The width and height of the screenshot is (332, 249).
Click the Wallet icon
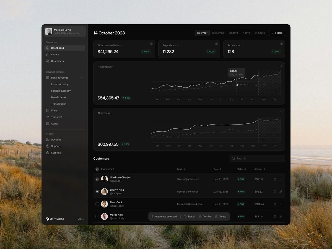click(x=48, y=111)
